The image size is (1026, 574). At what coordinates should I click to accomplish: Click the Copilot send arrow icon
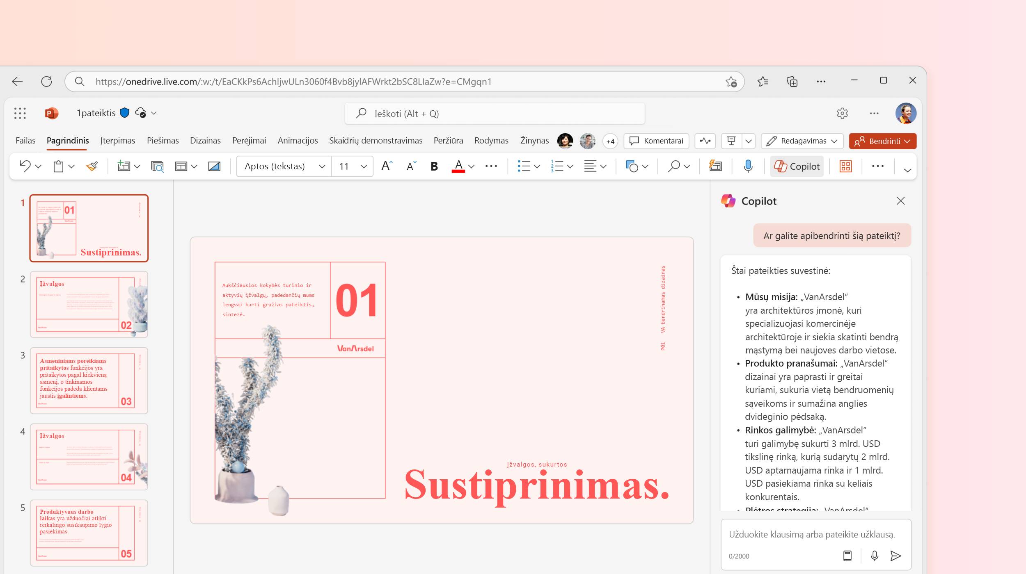point(895,556)
